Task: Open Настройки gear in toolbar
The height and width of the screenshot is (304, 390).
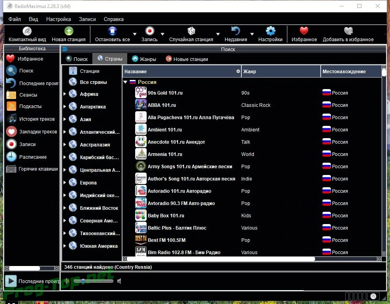Action: 270,34
